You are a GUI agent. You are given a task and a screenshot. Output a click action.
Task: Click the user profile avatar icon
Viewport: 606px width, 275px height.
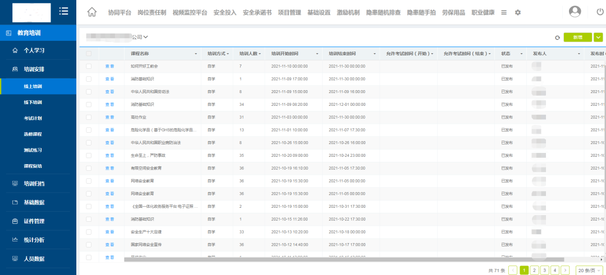(575, 12)
